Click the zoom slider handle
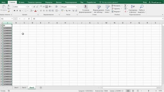 tap(149, 91)
